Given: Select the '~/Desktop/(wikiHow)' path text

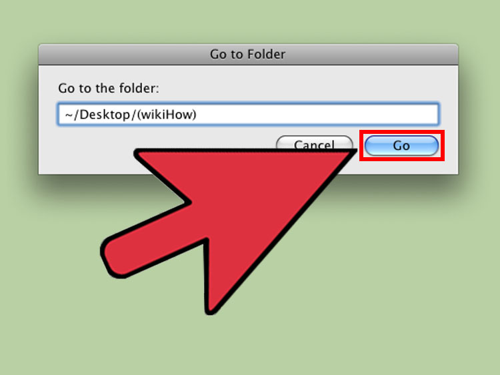Looking at the screenshot, I should pyautogui.click(x=131, y=115).
